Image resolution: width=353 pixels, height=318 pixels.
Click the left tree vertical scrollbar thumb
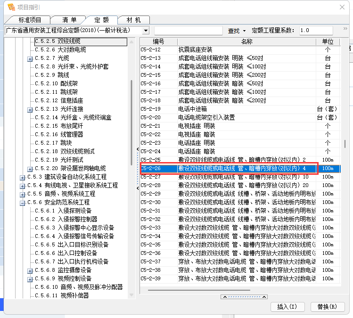click(131, 123)
